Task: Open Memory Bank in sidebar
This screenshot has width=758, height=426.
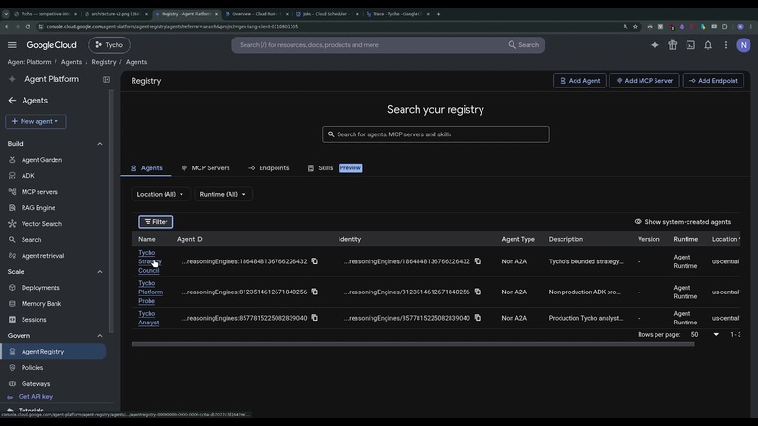Action: tap(41, 303)
